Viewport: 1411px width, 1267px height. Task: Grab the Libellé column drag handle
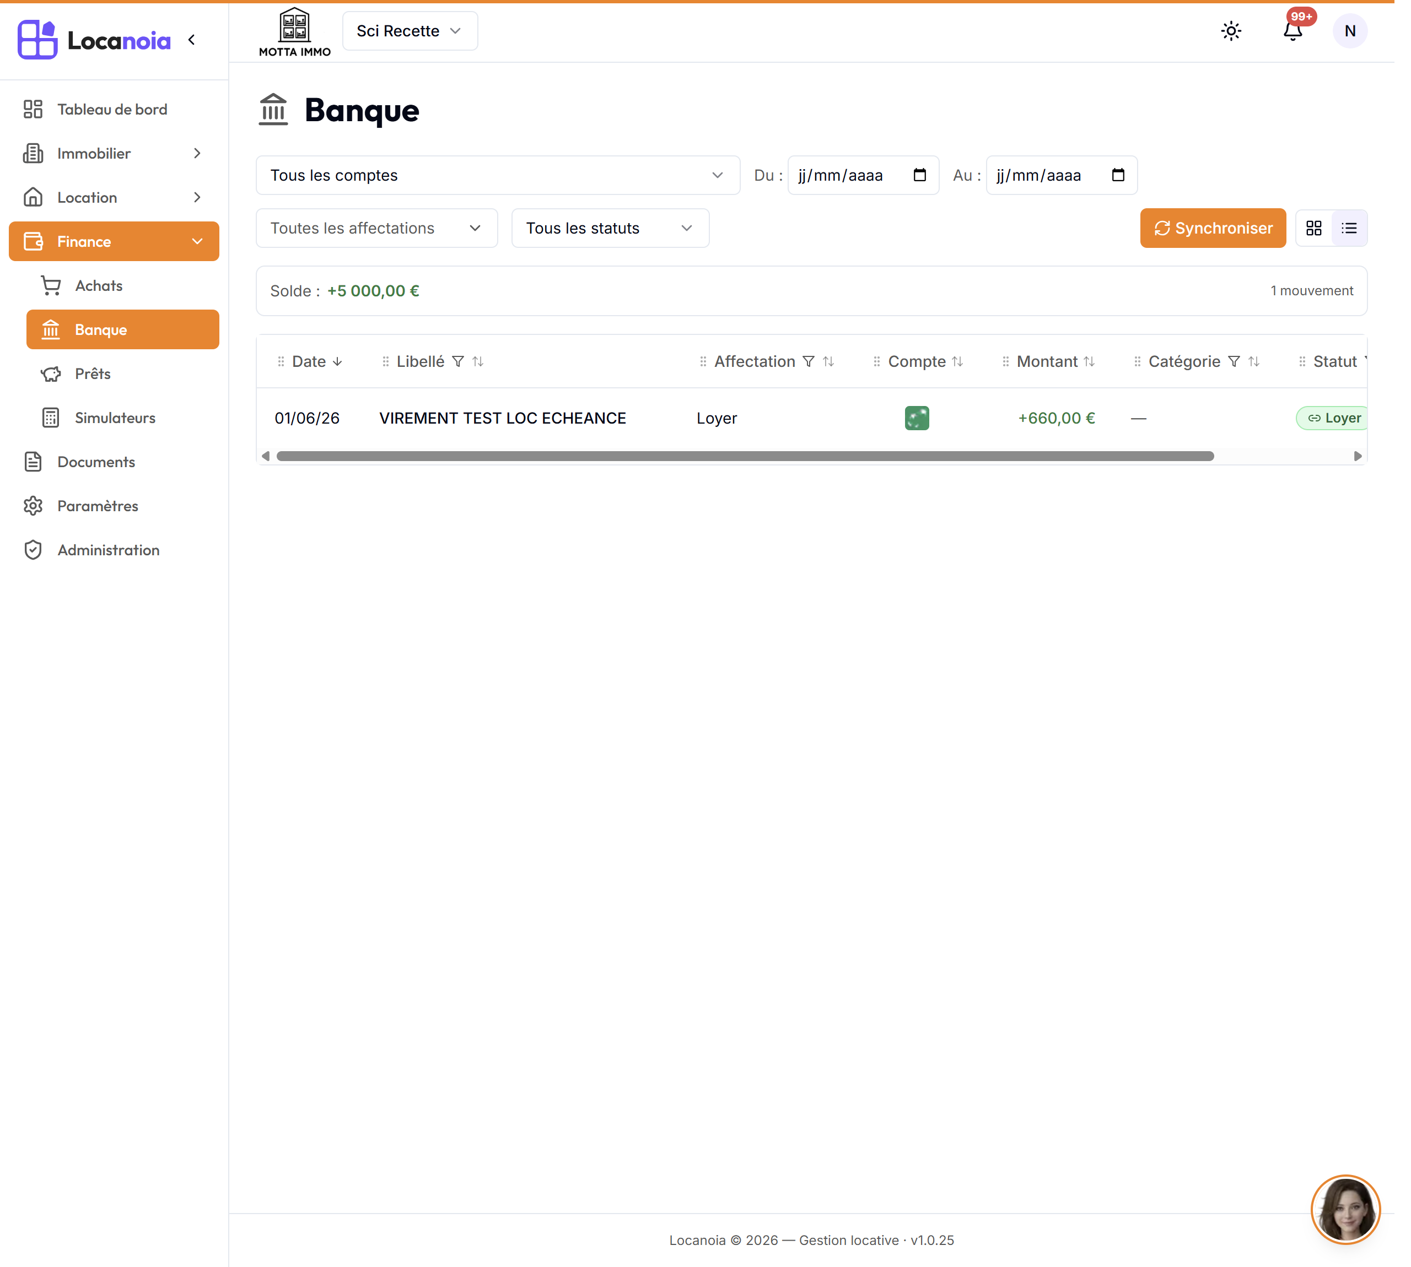click(x=385, y=362)
